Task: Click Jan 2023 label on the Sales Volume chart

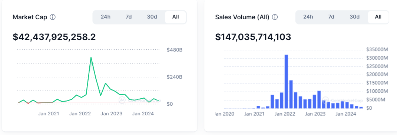Action: coord(315,114)
